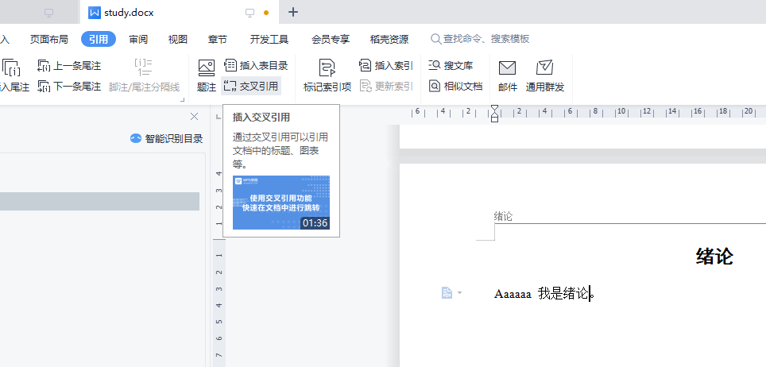This screenshot has height=367, width=766.
Task: Open the 开发工具 tab
Action: [269, 39]
